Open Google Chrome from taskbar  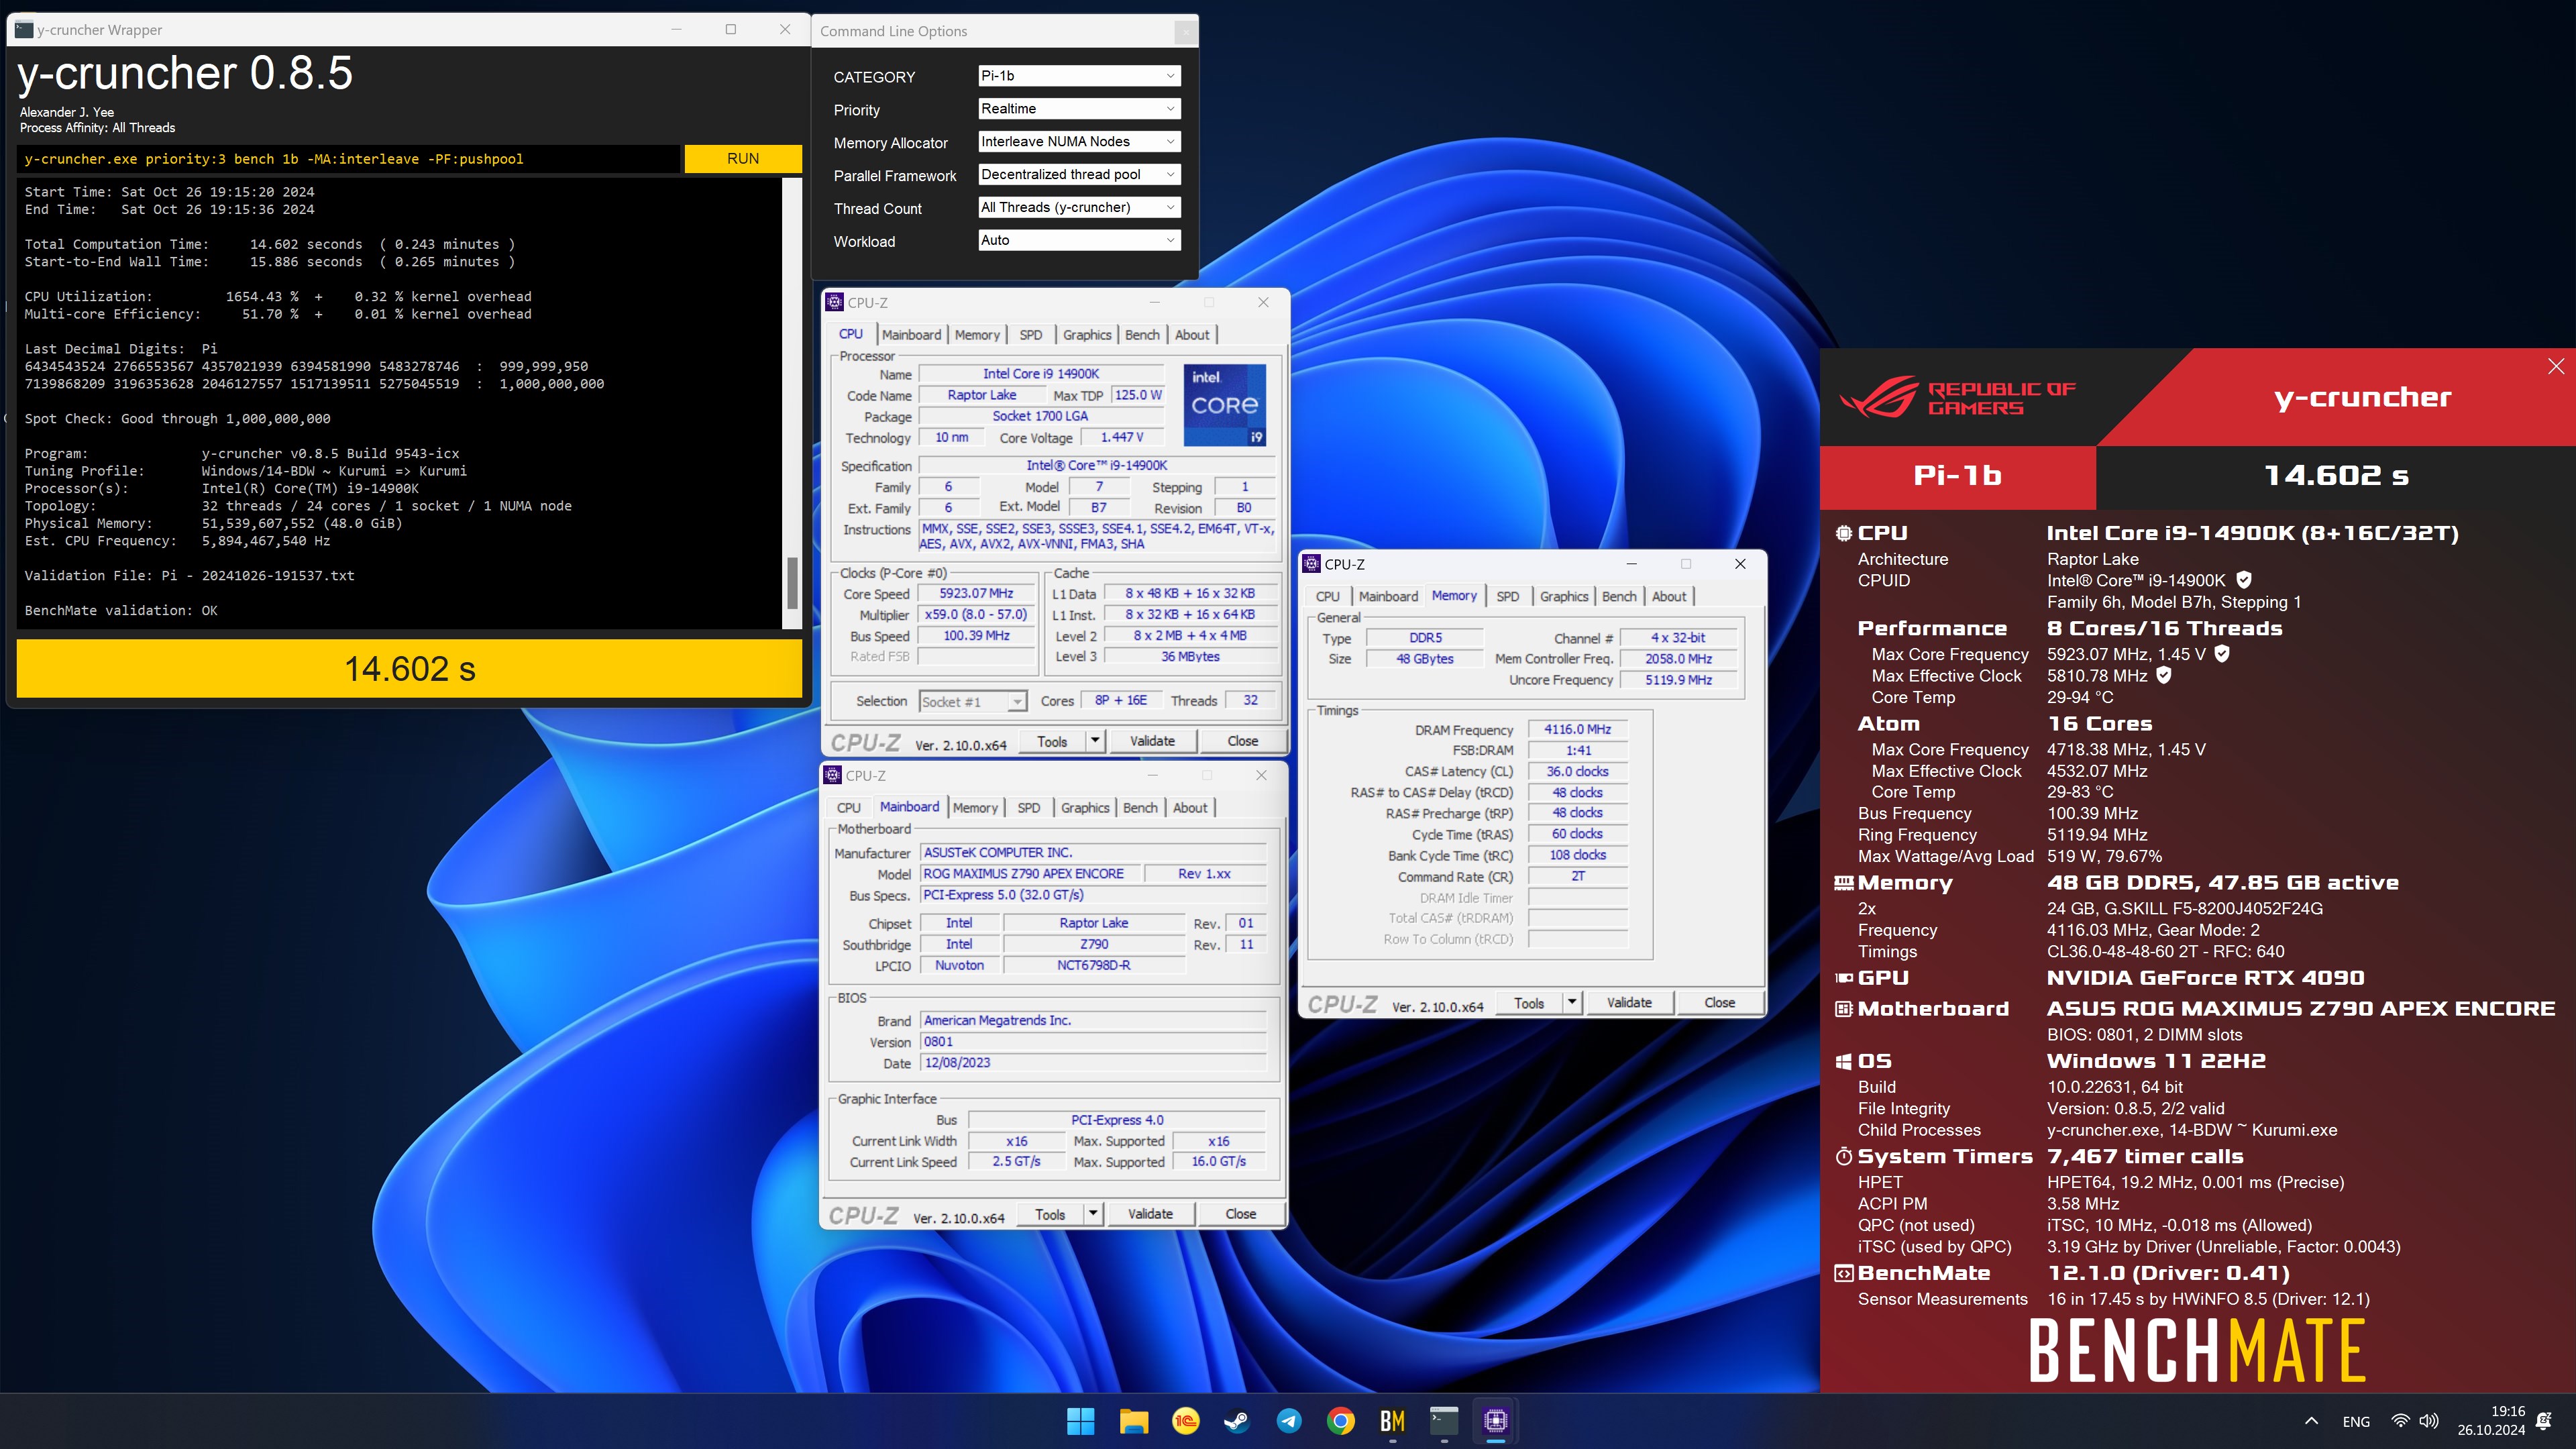tap(1340, 1421)
